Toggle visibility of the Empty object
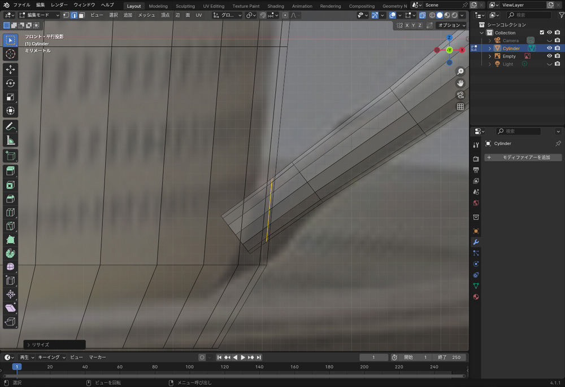 [549, 56]
